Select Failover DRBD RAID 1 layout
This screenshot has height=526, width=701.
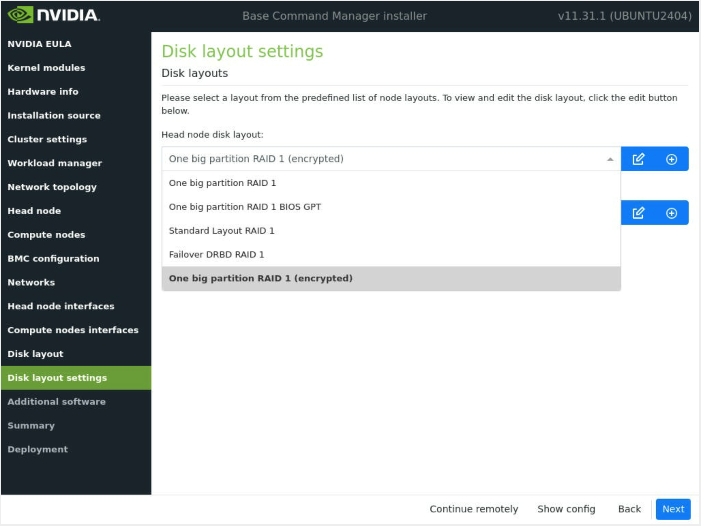[216, 254]
